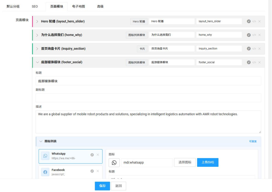Delete the 为什么选择我们 module using X icon
Image resolution: width=272 pixels, height=192 pixels.
[259, 35]
